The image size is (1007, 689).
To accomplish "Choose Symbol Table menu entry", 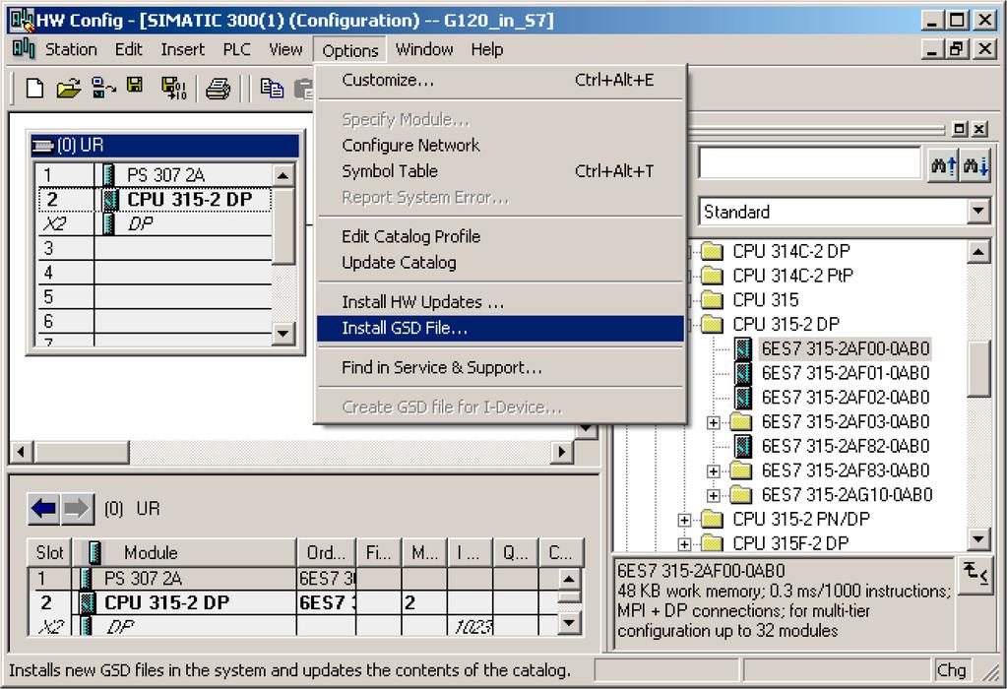I will (x=500, y=171).
